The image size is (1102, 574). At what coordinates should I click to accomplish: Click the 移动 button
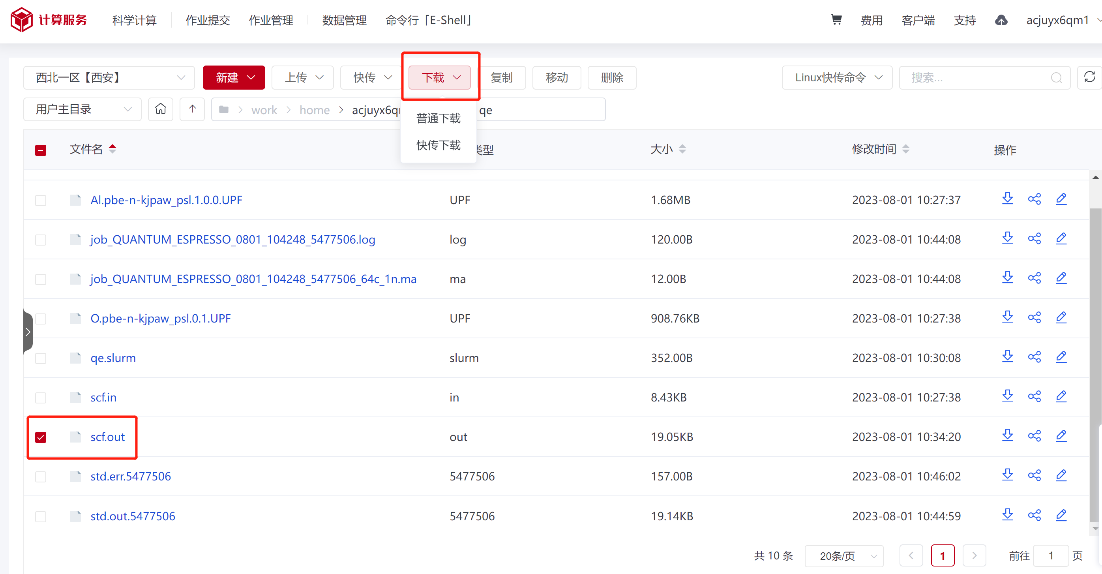(x=557, y=77)
